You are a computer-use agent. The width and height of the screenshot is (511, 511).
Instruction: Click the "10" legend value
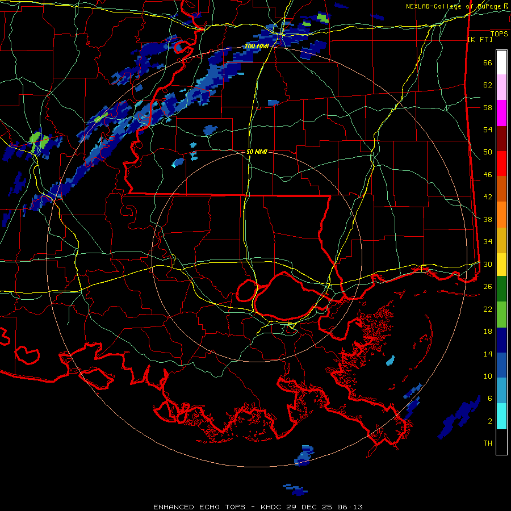[x=488, y=376]
